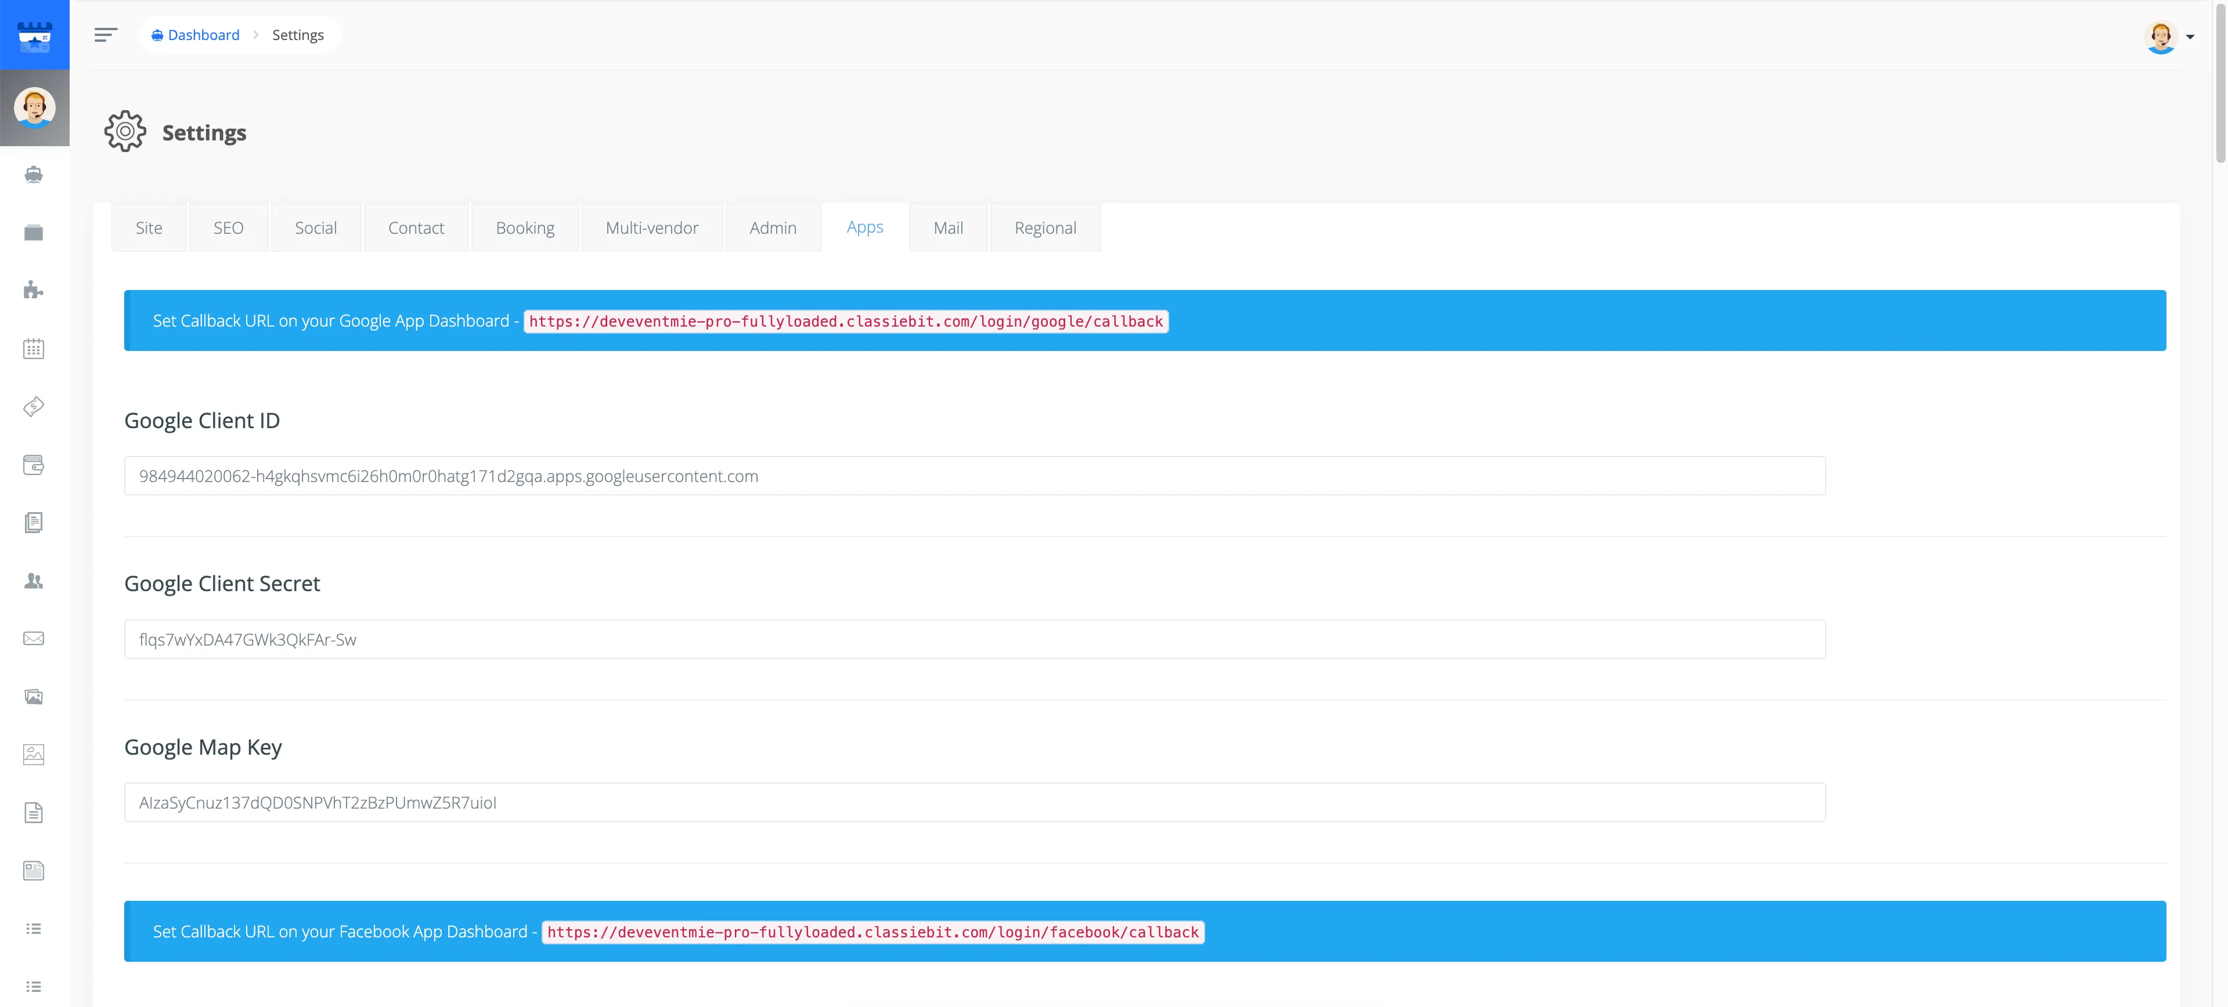The image size is (2228, 1007).
Task: Expand the user avatar dropdown top right
Action: point(2170,37)
